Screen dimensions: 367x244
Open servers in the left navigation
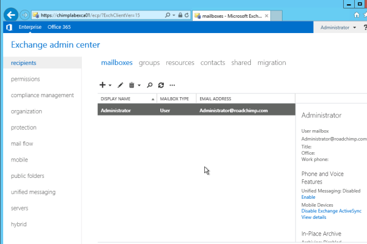tap(20, 208)
